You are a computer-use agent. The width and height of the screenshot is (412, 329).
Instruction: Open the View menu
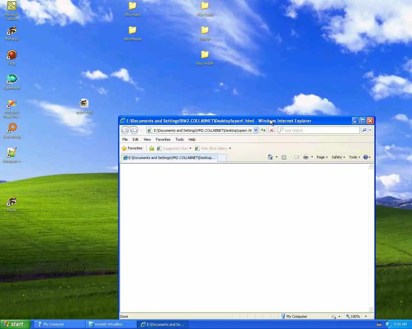(147, 139)
